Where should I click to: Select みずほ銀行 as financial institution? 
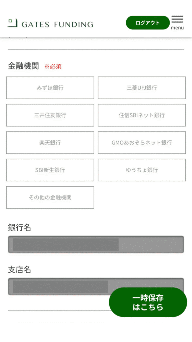click(x=50, y=88)
